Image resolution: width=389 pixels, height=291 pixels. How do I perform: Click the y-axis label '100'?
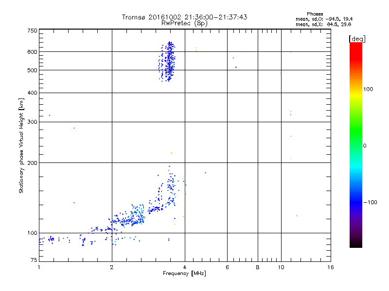[x=32, y=233]
